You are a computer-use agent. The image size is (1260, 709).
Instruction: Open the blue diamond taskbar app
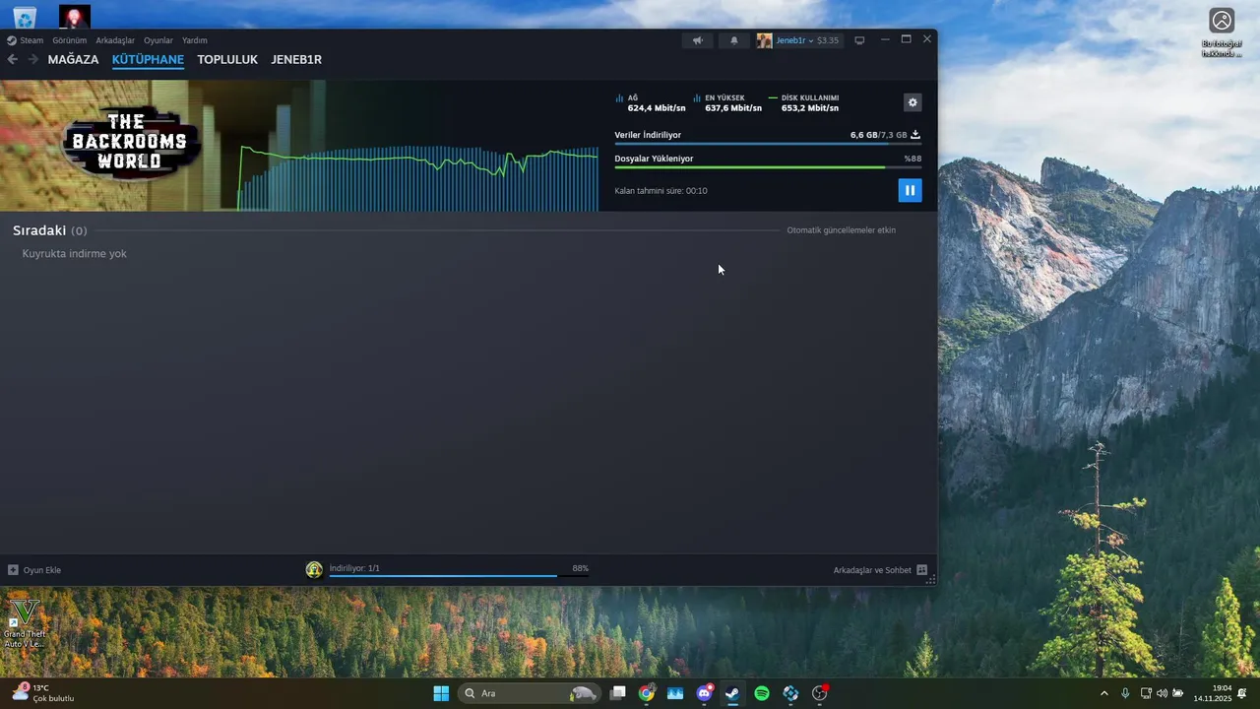[790, 693]
